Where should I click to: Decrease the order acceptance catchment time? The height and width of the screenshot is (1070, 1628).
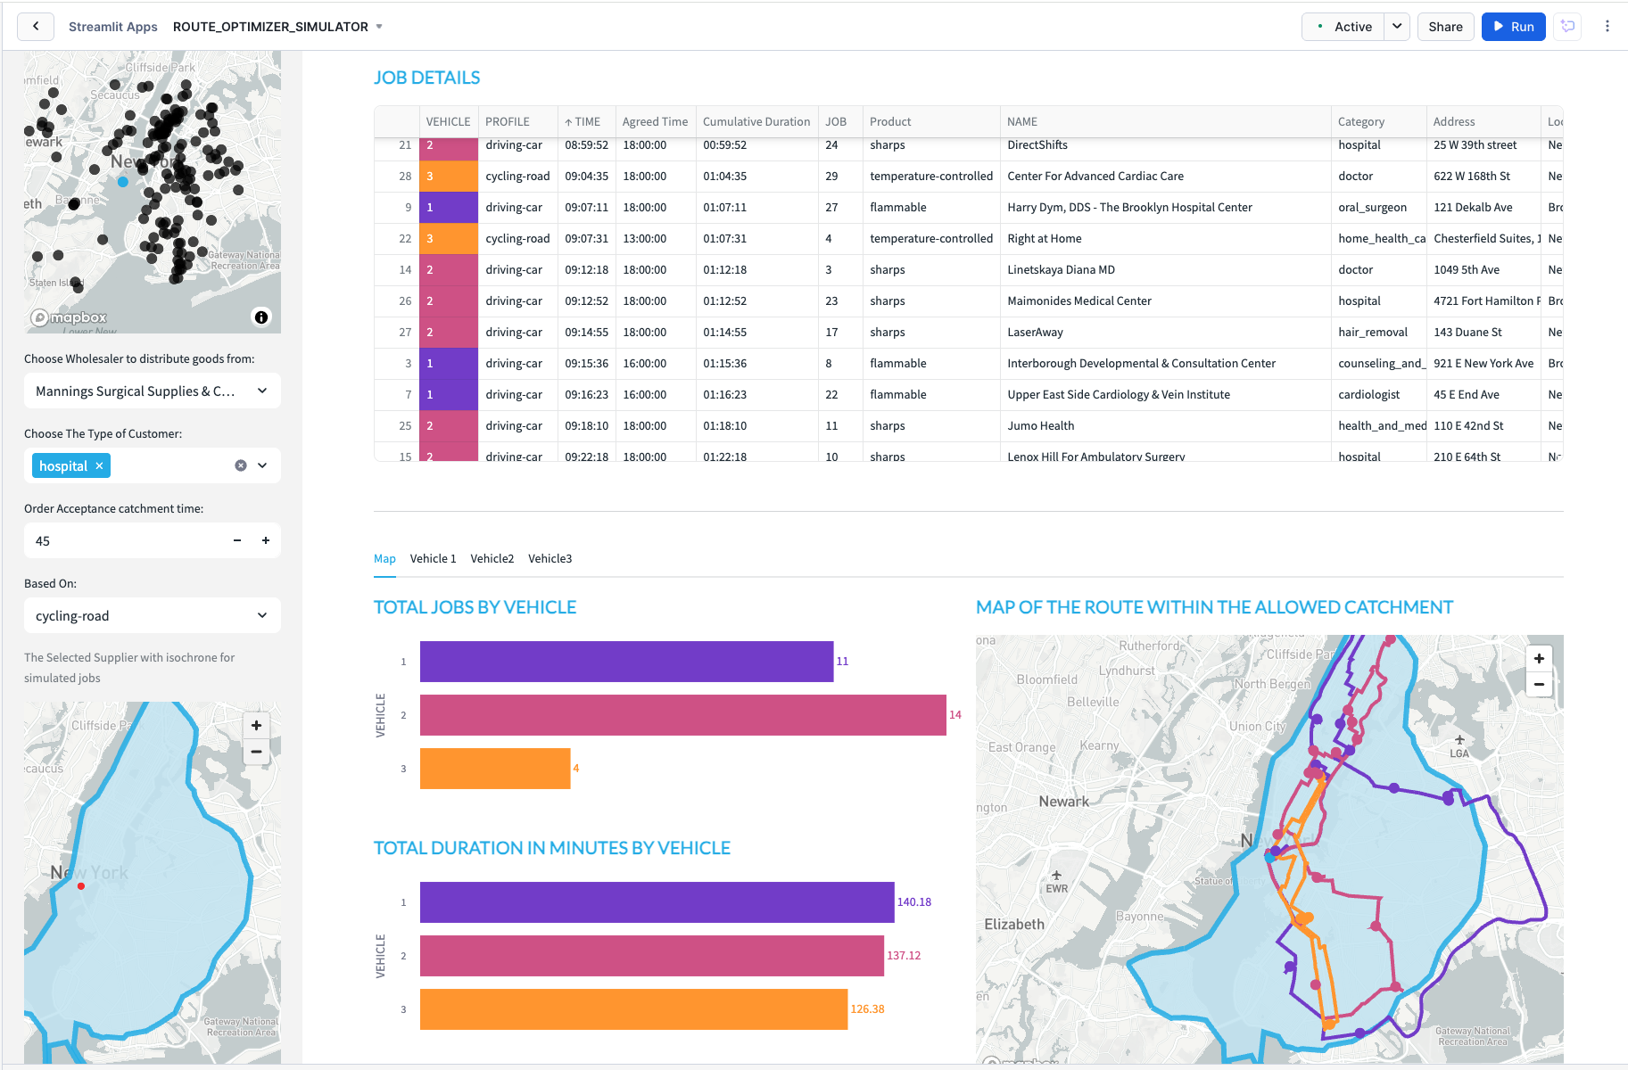tap(237, 540)
